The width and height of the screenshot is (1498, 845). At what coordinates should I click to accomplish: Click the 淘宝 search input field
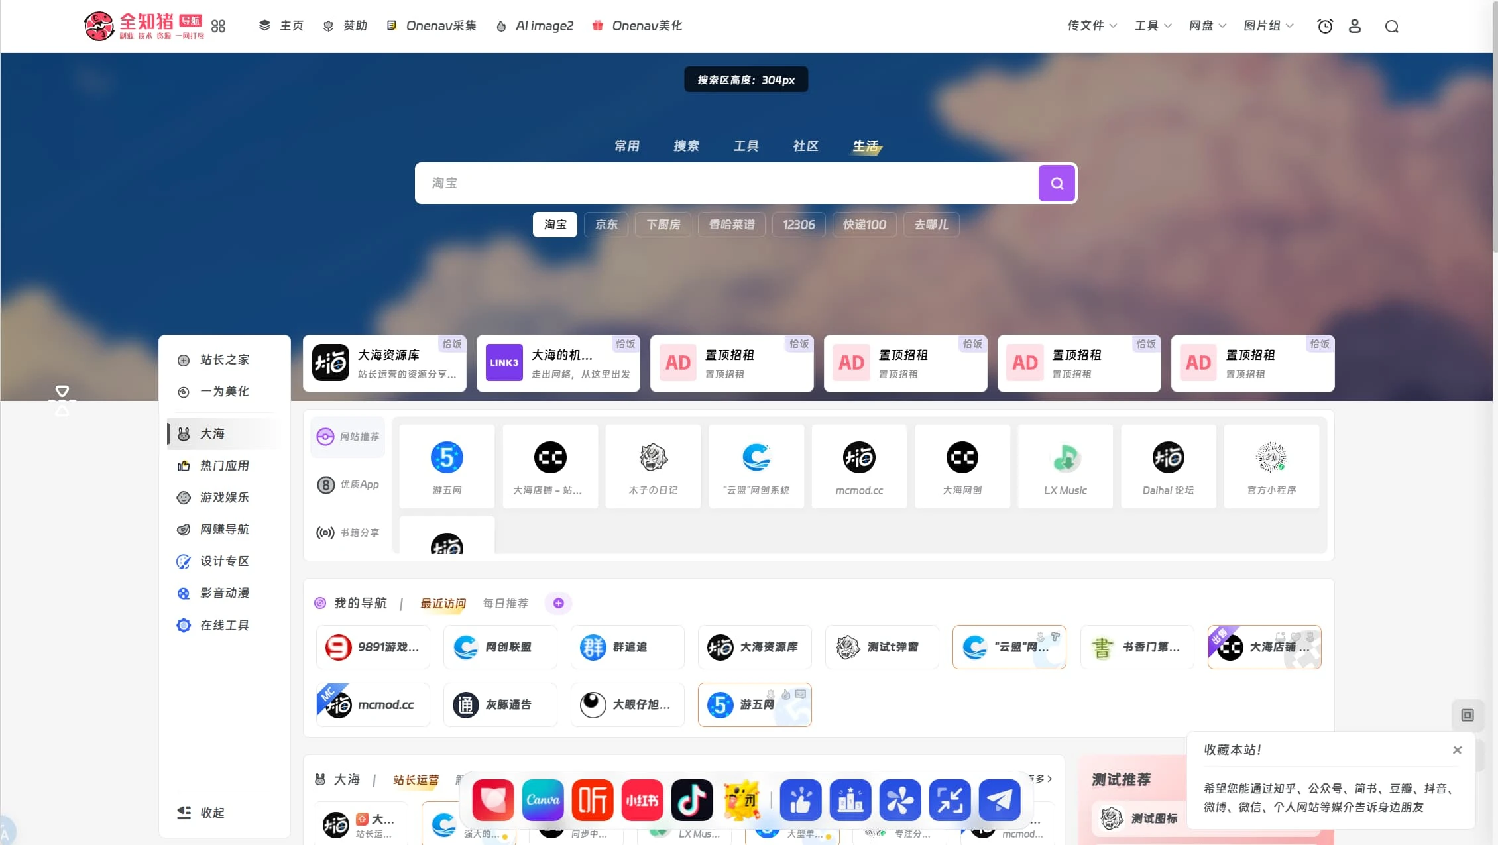point(726,183)
